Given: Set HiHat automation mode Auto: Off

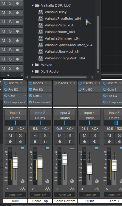Looking at the screenshot, I should pyautogui.click(x=89, y=195).
